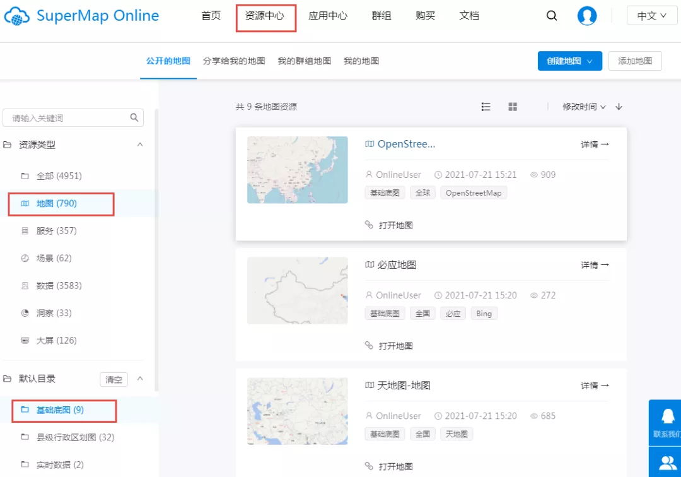The width and height of the screenshot is (681, 477).
Task: Open the 修改时间 sort dropdown
Action: click(584, 107)
